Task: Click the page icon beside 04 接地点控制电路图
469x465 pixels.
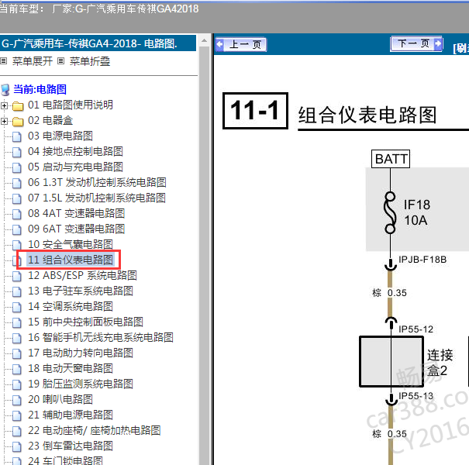Action: [17, 152]
